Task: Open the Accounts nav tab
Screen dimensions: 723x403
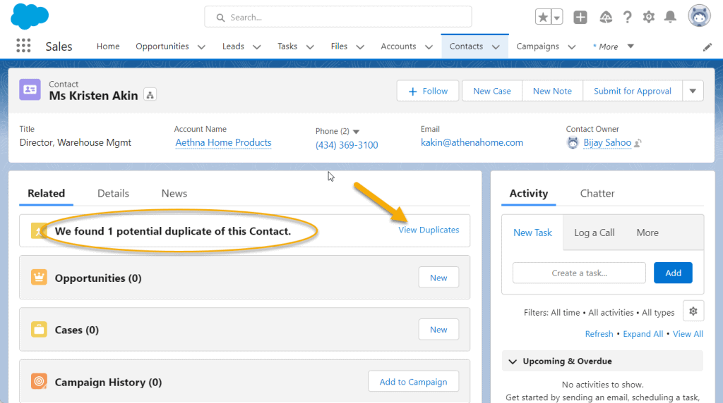Action: (398, 46)
